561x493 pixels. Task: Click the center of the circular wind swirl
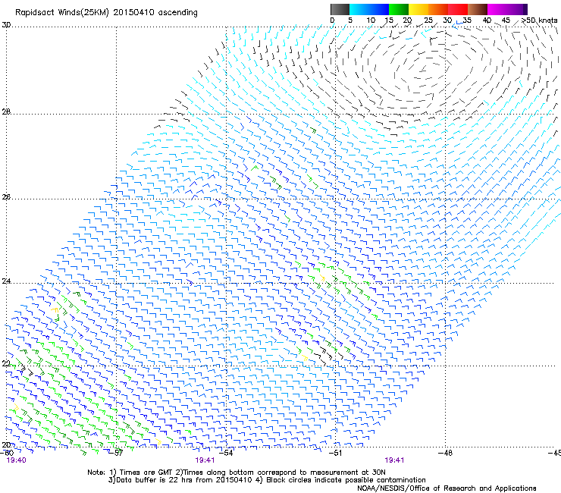pyautogui.click(x=424, y=69)
